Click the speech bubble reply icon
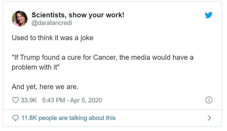This screenshot has width=227, height=131. click(16, 118)
